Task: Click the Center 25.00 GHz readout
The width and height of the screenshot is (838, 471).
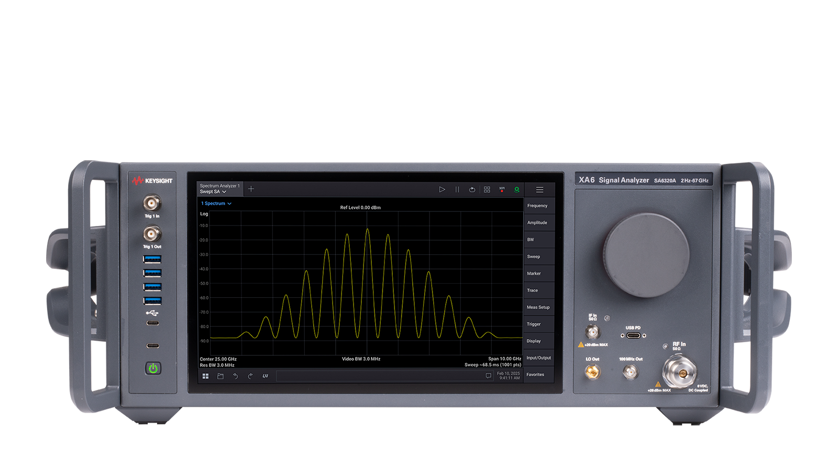Action: 218,359
